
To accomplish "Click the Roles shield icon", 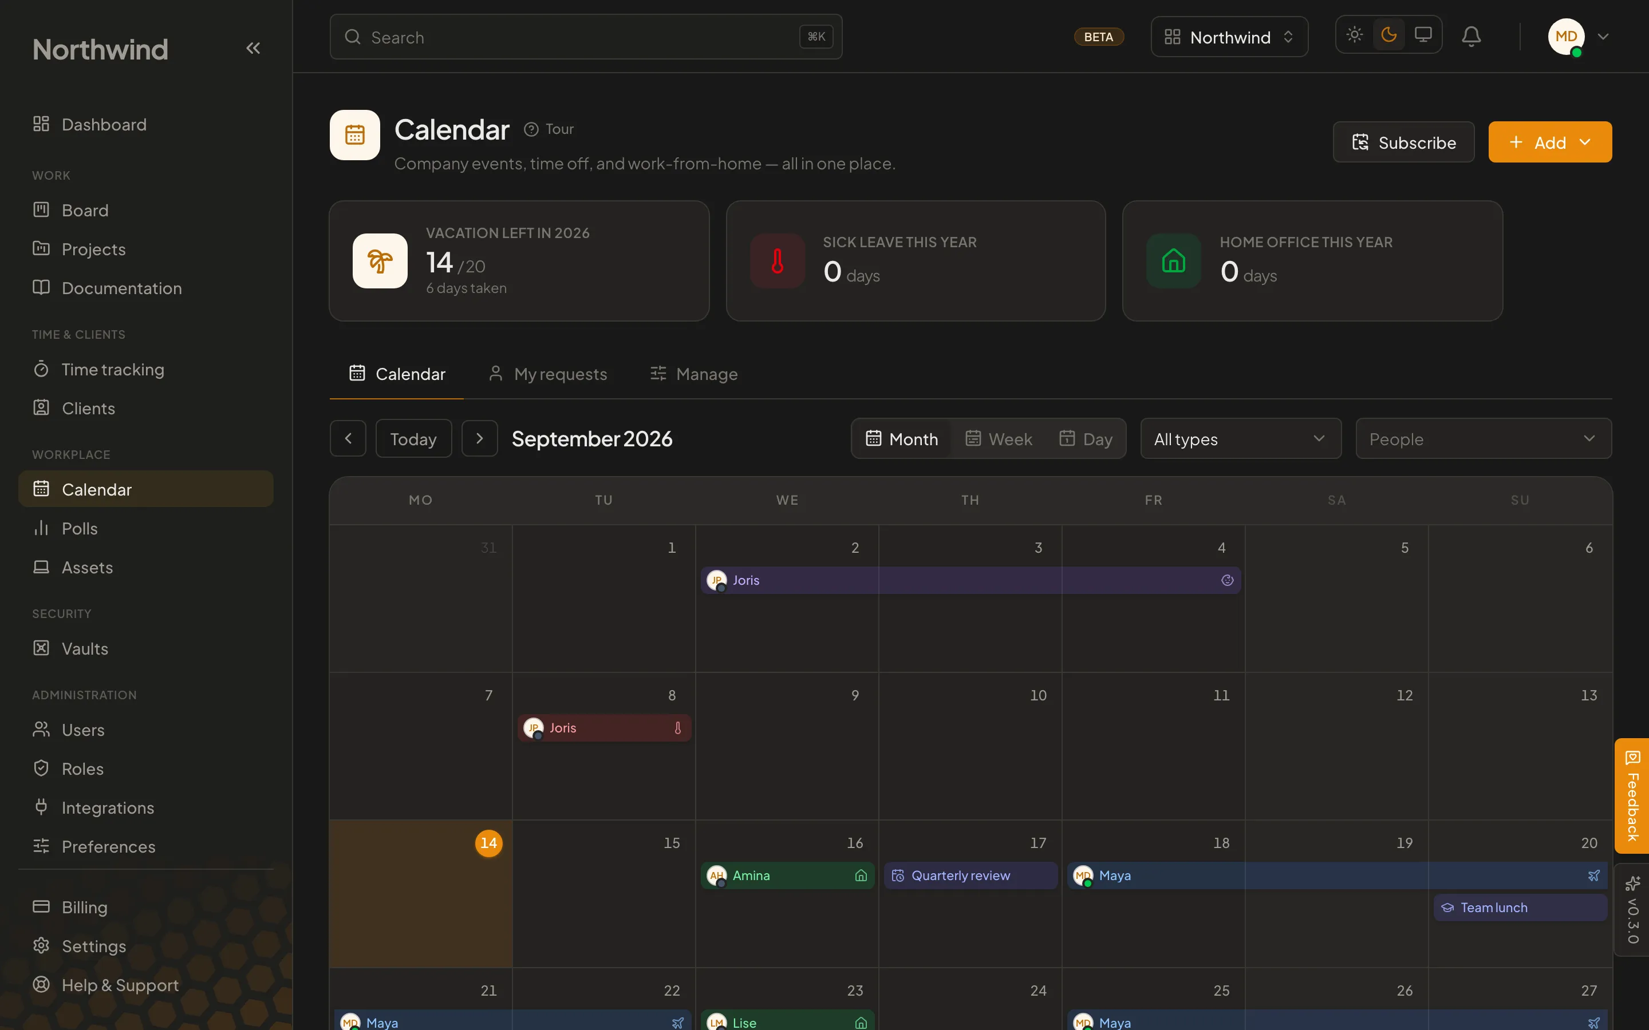I will coord(42,768).
